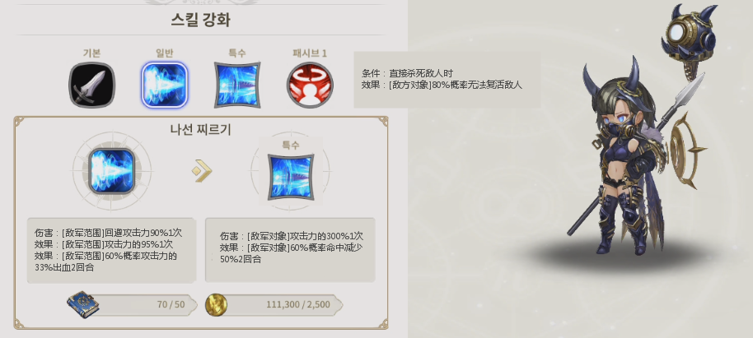Click the 나선 찌르기 skill name heading
The height and width of the screenshot is (338, 753).
point(200,129)
